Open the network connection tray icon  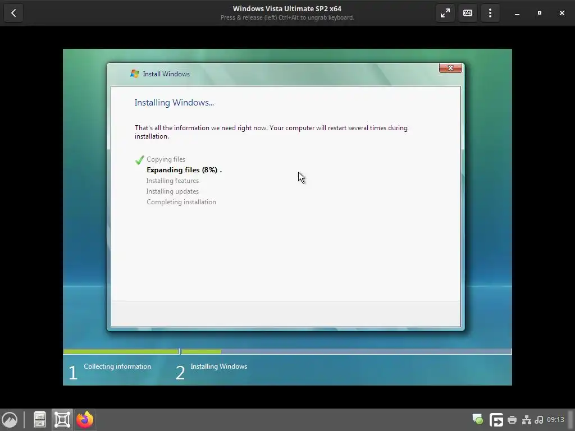click(527, 420)
